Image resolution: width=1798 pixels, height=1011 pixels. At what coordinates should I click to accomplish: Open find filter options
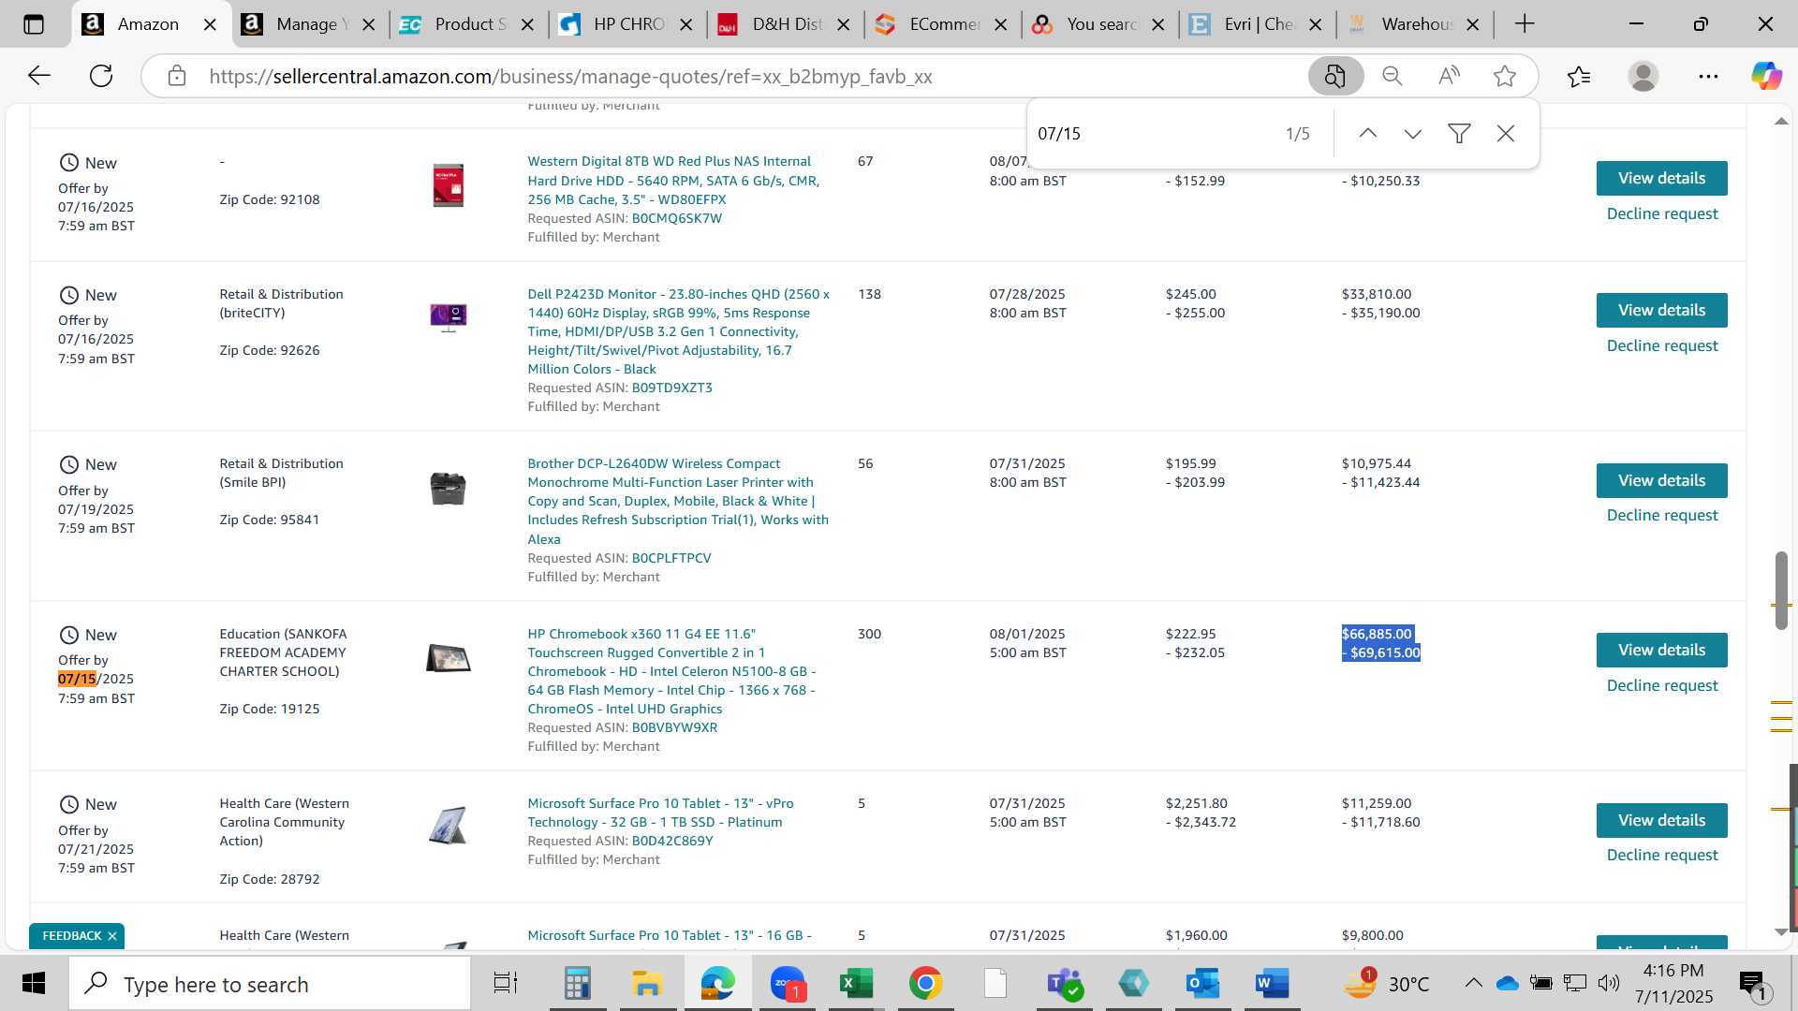pyautogui.click(x=1459, y=134)
